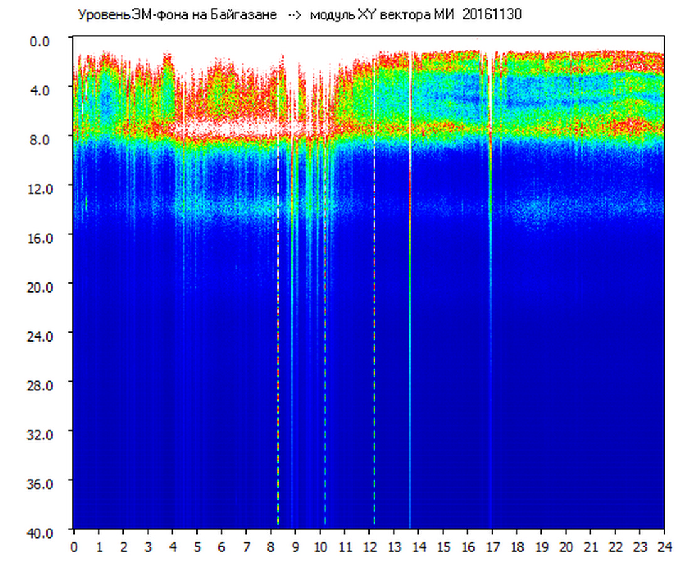The height and width of the screenshot is (565, 688).
Task: Select the dashed vertical marker near hour 12.2
Action: point(374,377)
